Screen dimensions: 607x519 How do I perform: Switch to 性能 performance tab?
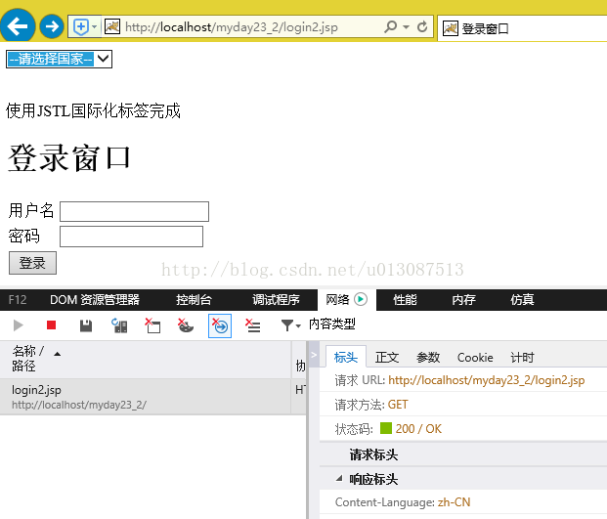[405, 299]
